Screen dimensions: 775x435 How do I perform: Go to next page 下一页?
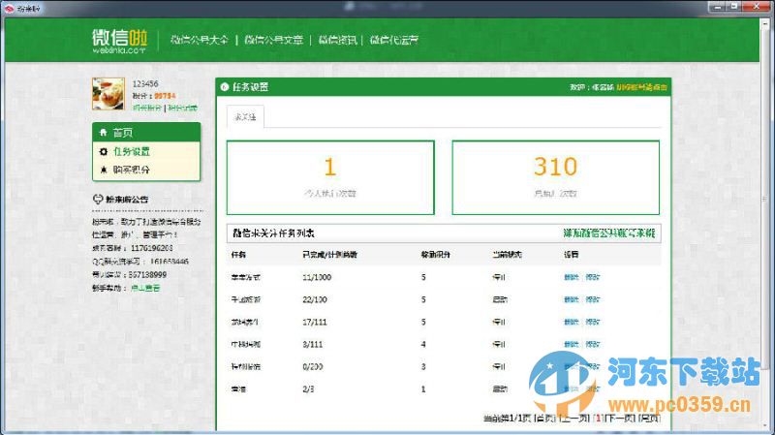point(619,419)
